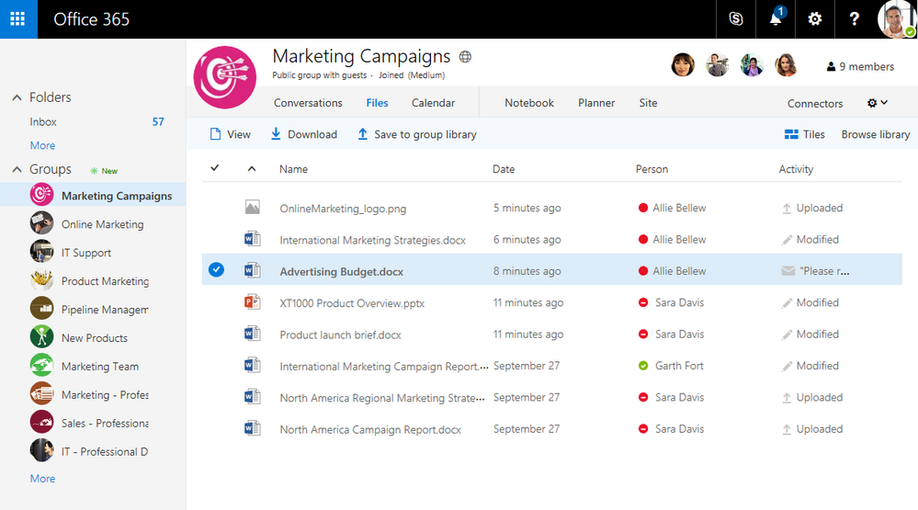Click More under Folders
This screenshot has height=510, width=918.
click(x=43, y=145)
